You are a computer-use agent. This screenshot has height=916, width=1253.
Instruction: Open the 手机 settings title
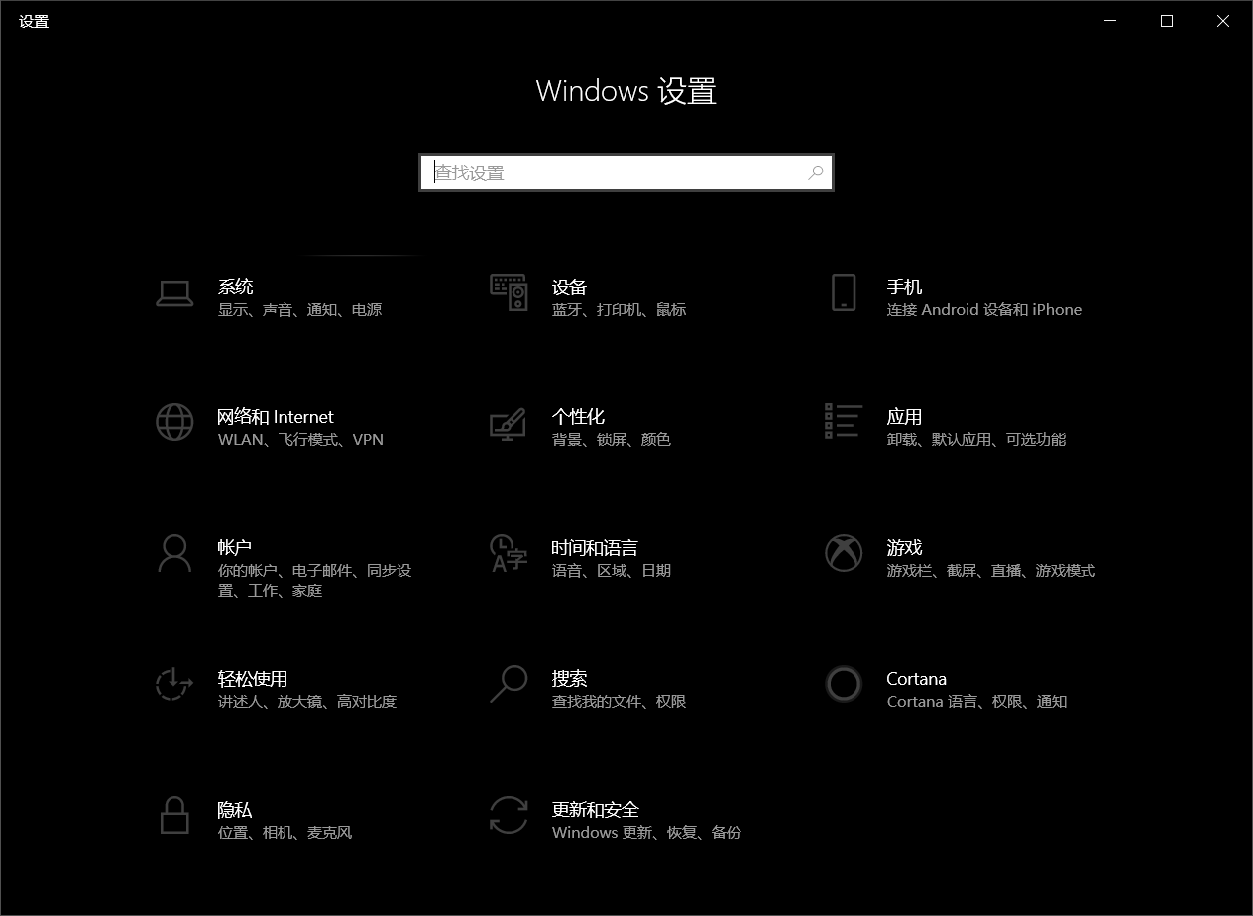[905, 286]
